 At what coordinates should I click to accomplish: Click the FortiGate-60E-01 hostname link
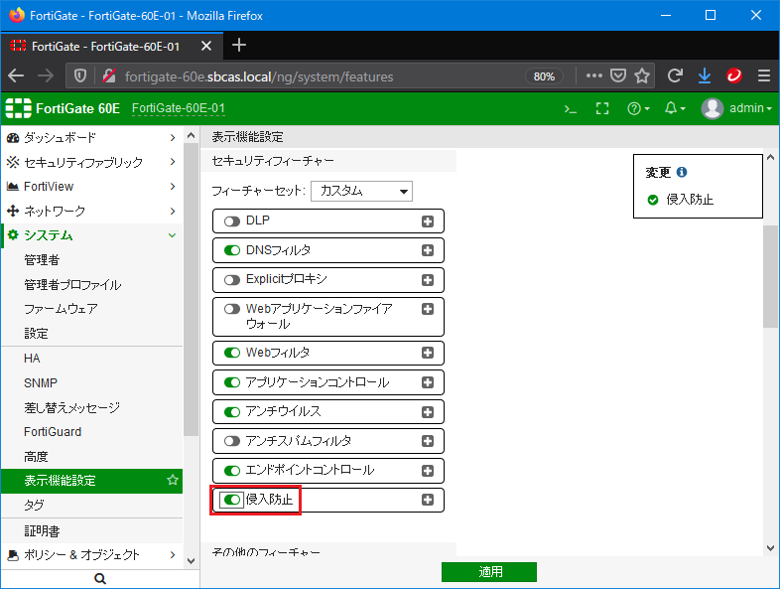[x=178, y=108]
